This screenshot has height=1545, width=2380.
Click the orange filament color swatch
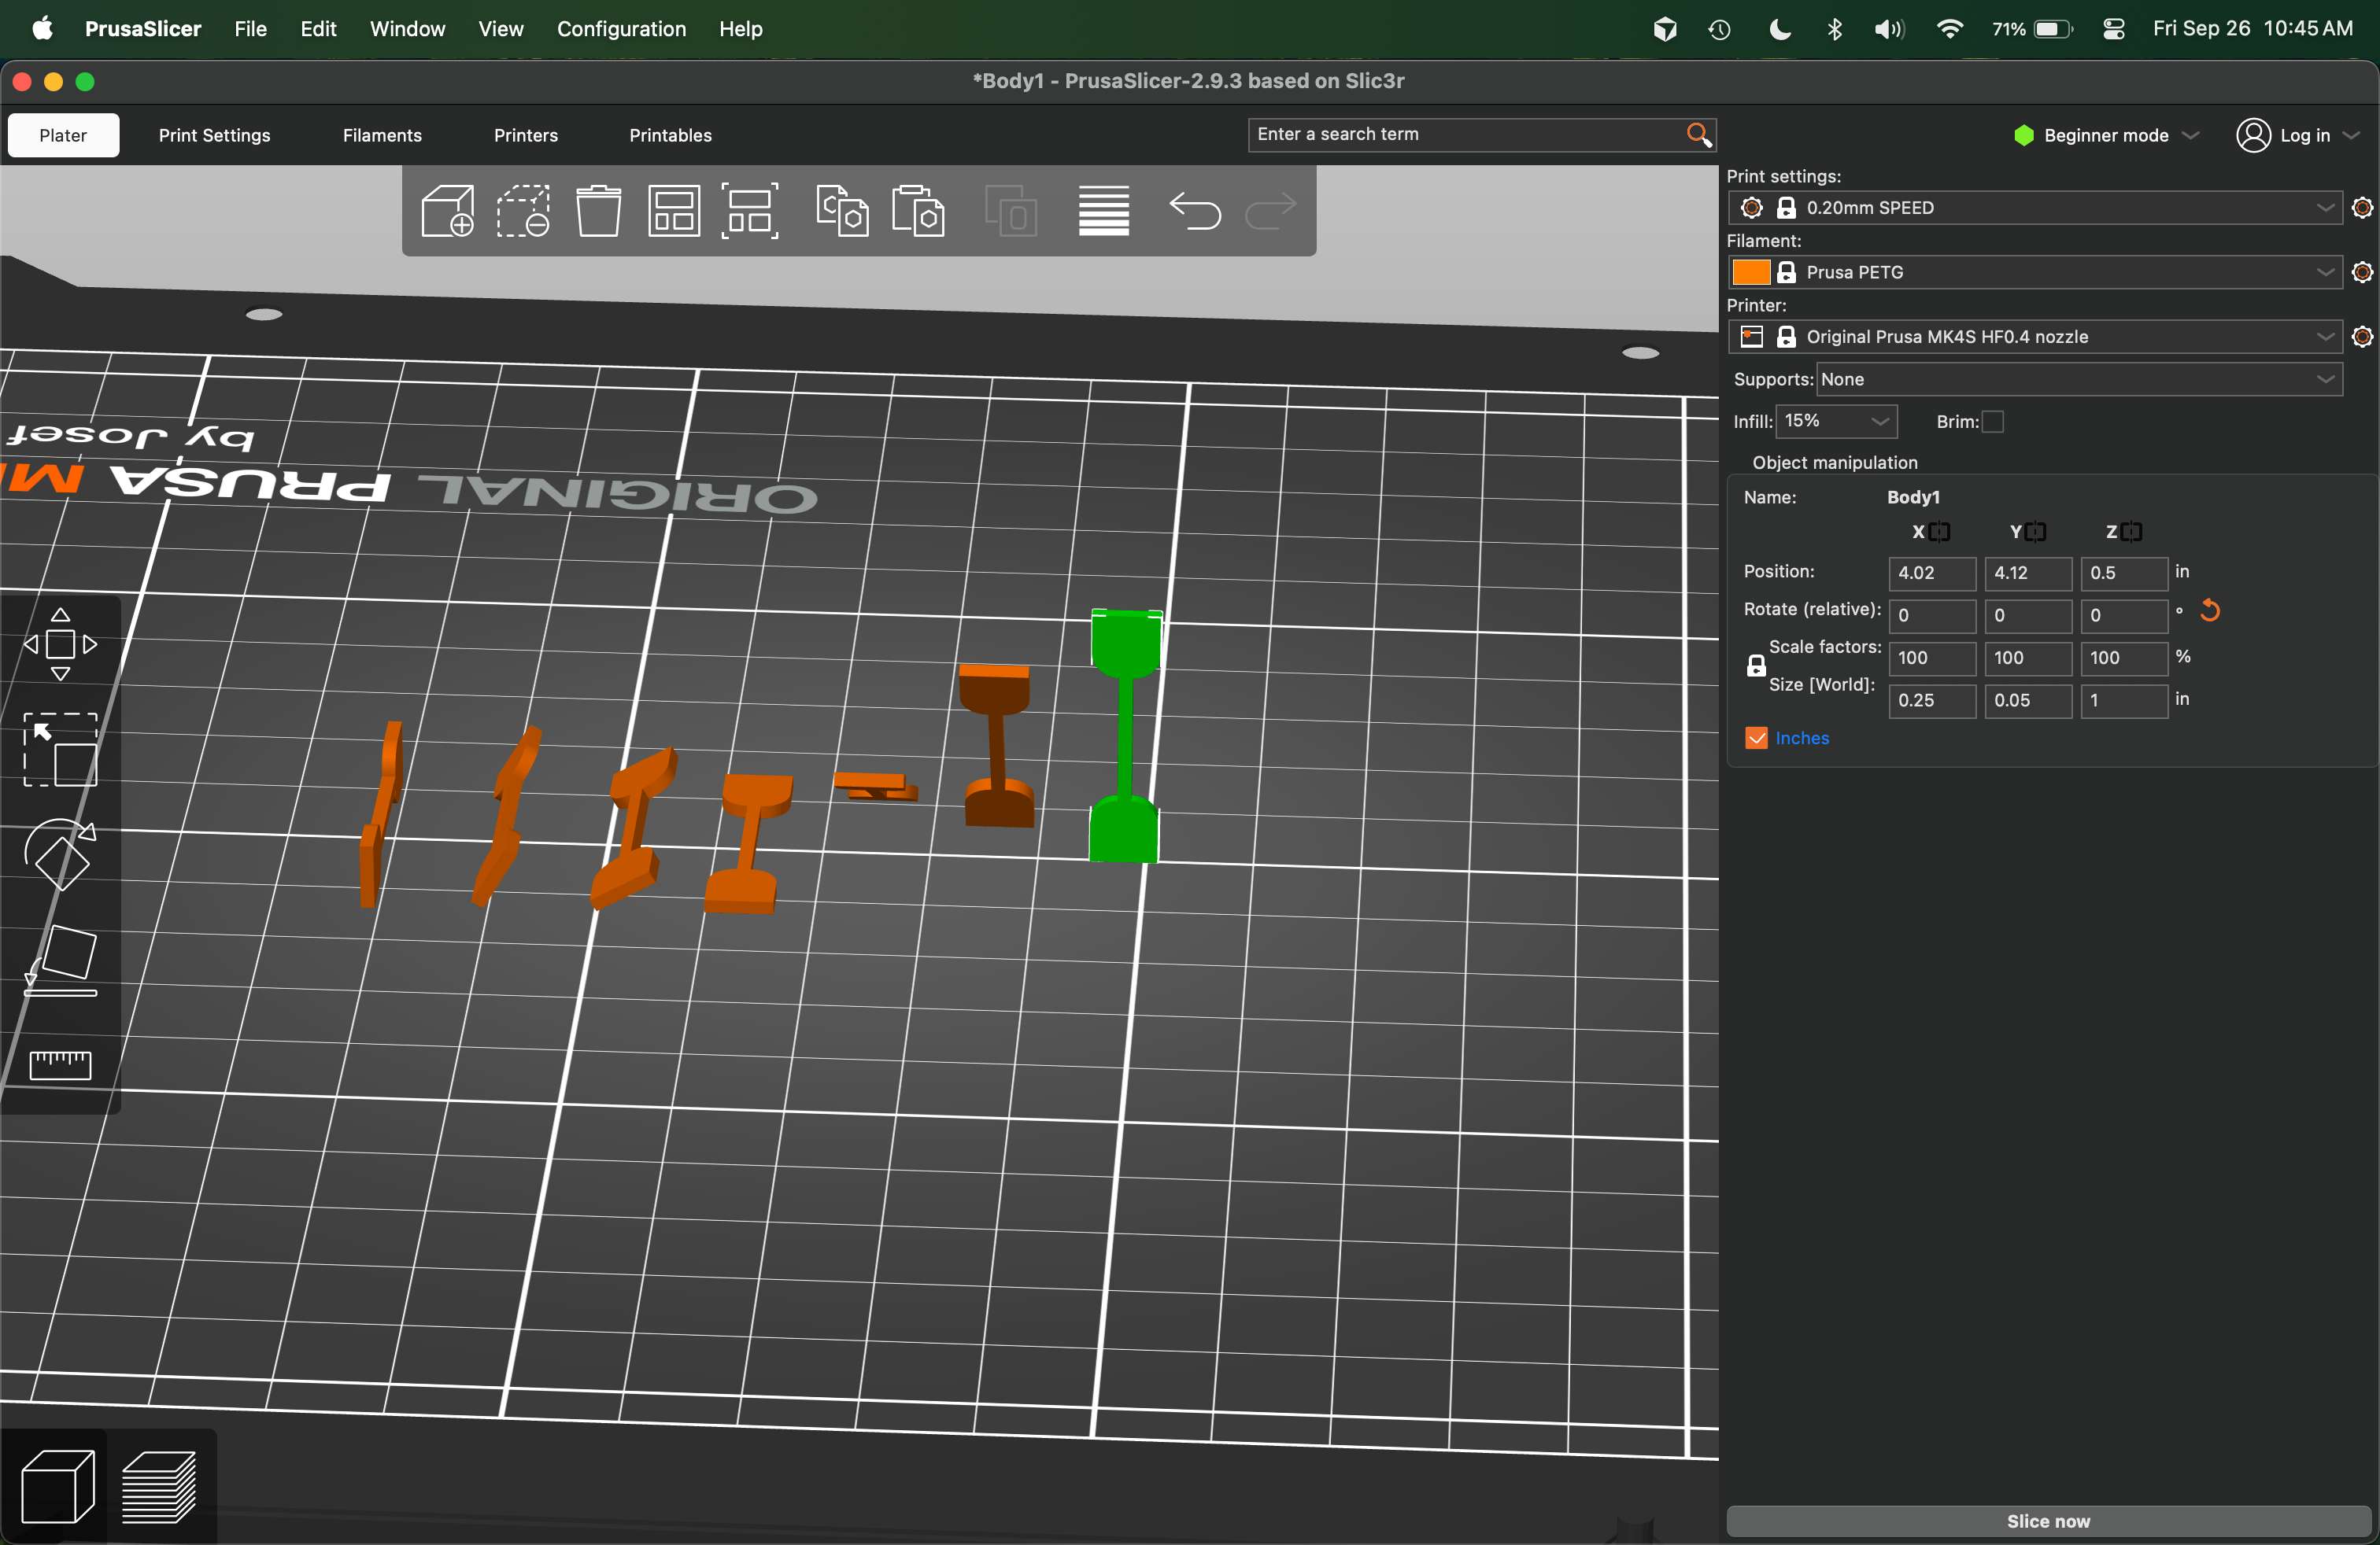(1750, 273)
